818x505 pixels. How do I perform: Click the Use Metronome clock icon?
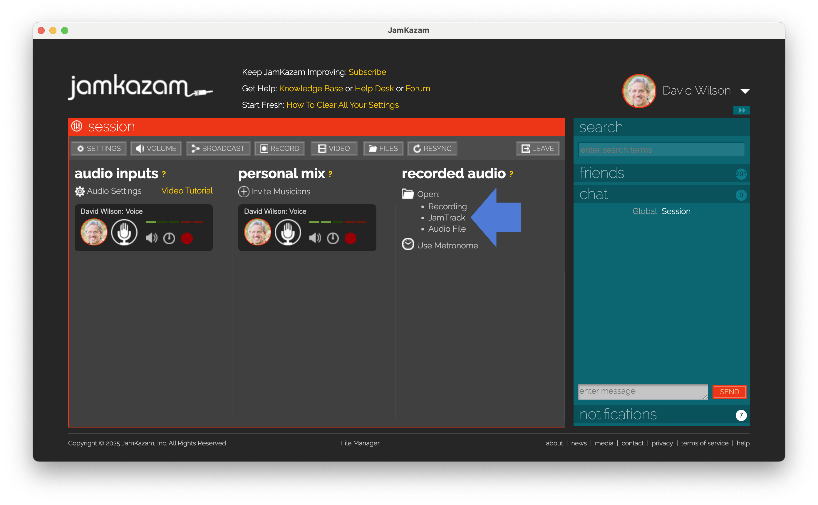(x=408, y=244)
